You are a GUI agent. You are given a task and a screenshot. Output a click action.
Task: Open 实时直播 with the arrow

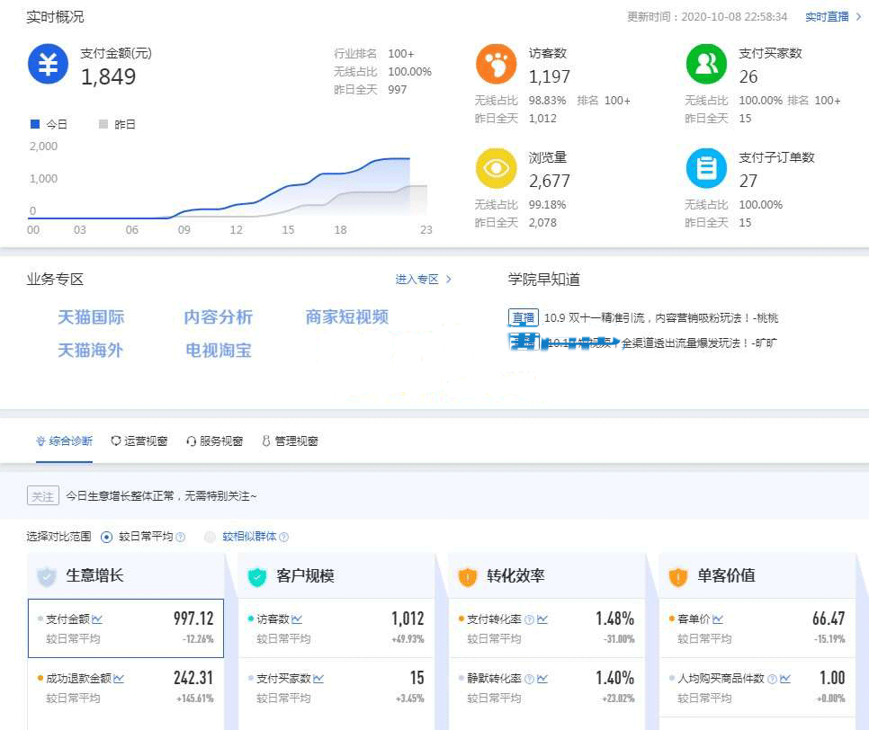pyautogui.click(x=833, y=17)
